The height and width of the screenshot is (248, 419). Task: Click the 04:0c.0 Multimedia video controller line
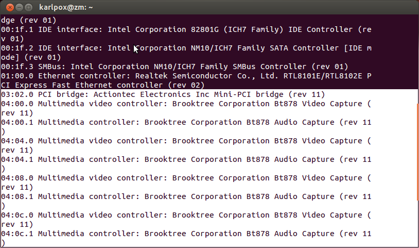point(185,216)
